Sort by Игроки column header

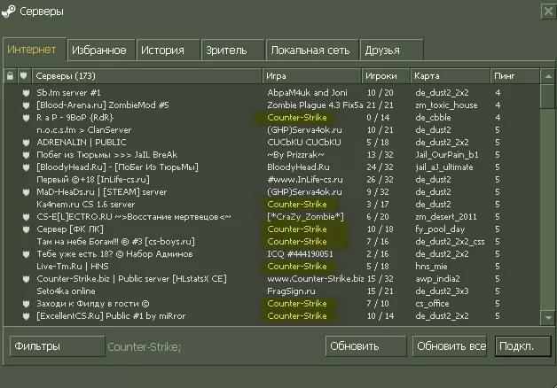(386, 76)
